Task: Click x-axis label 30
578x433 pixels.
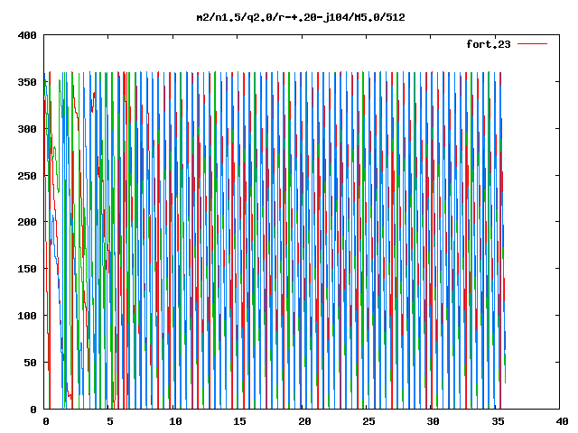Action: (x=433, y=421)
